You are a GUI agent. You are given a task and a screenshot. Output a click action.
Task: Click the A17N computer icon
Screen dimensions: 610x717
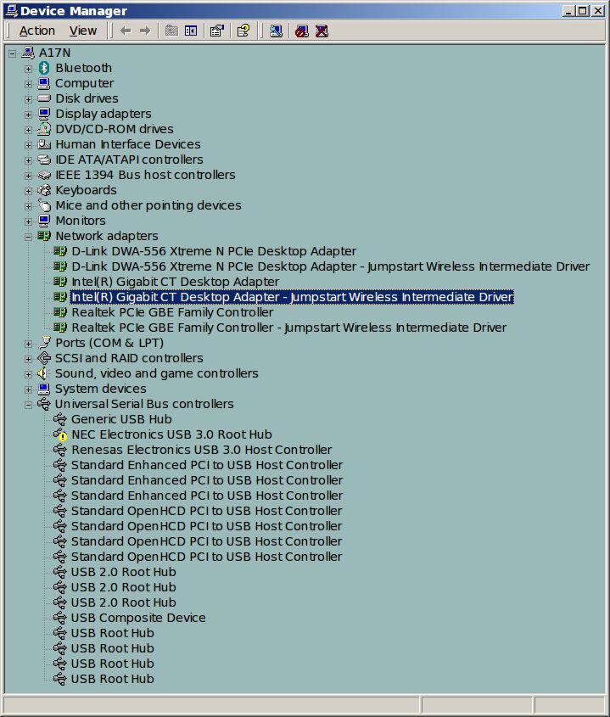(x=28, y=53)
